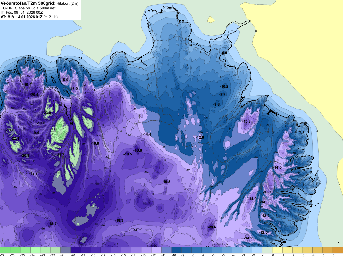This screenshot has width=343, height=257.
Task: Click the temperature value -20.9
Action: [x=26, y=155]
